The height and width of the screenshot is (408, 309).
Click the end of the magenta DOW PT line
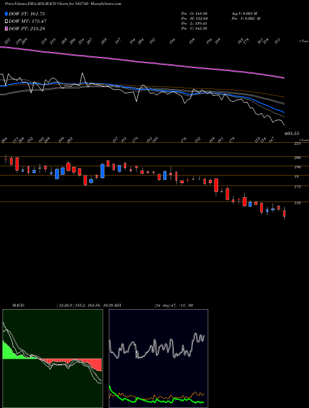point(284,77)
